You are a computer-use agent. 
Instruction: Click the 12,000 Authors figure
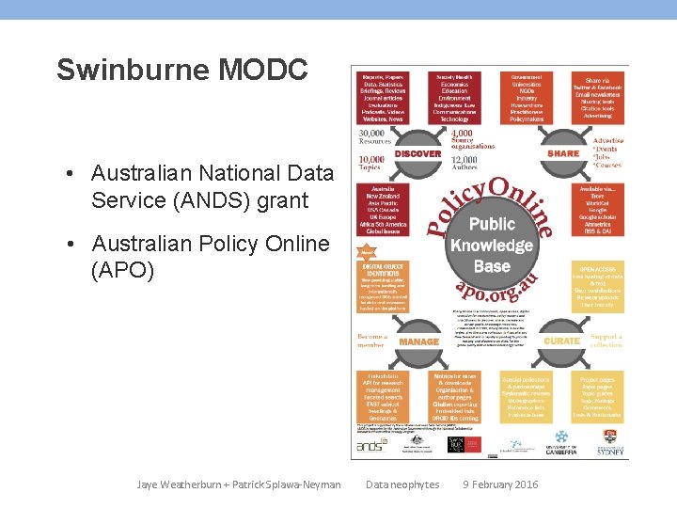coord(464,163)
